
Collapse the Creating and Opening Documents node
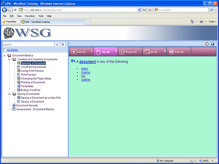tap(9, 59)
